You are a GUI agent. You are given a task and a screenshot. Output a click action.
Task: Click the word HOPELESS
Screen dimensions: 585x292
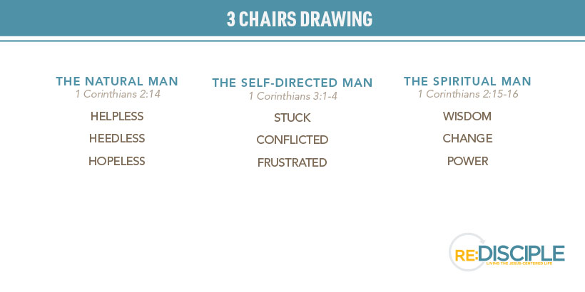(x=117, y=161)
